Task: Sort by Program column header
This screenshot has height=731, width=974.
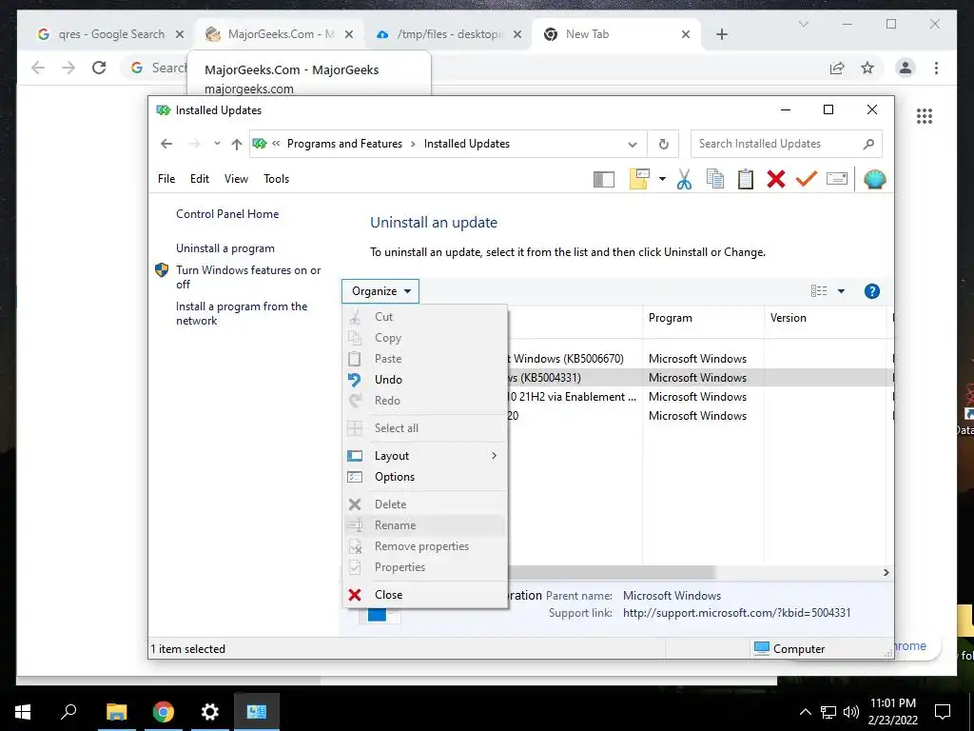Action: pyautogui.click(x=703, y=318)
